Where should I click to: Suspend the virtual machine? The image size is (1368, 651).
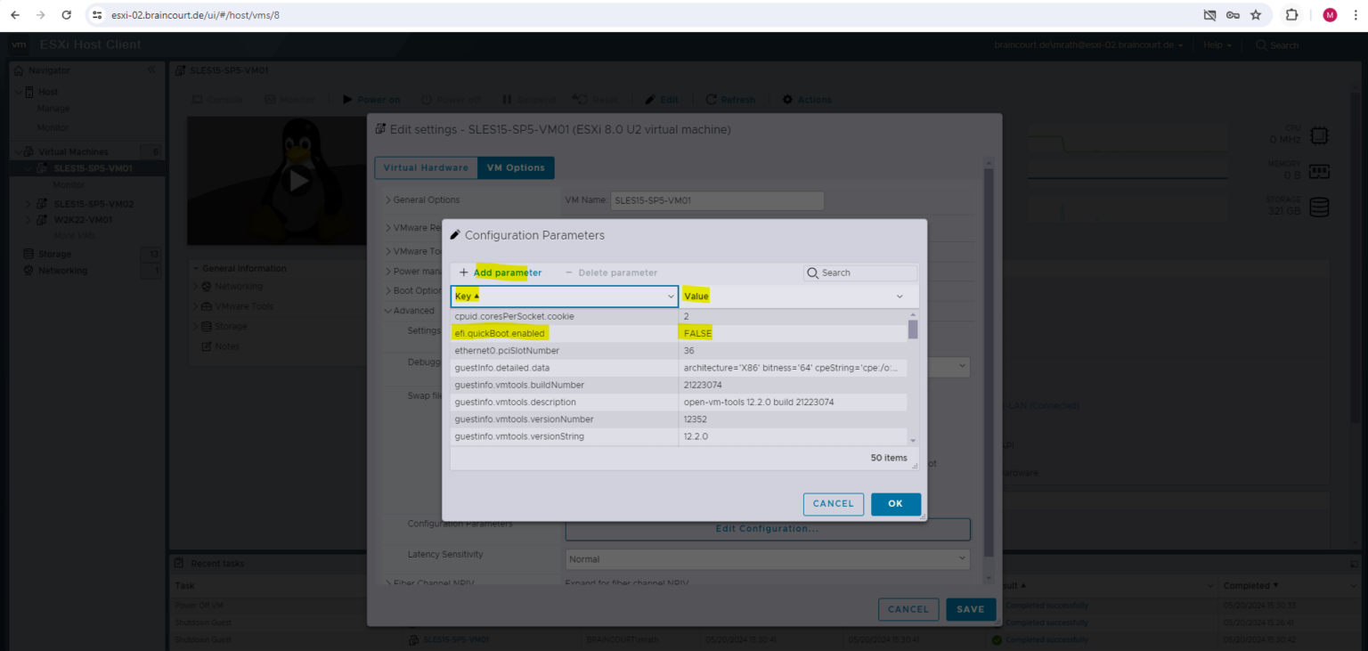click(528, 99)
